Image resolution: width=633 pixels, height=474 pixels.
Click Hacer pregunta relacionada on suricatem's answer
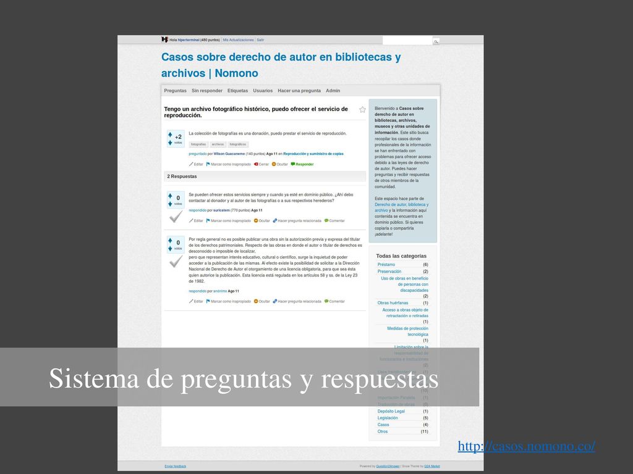(297, 221)
